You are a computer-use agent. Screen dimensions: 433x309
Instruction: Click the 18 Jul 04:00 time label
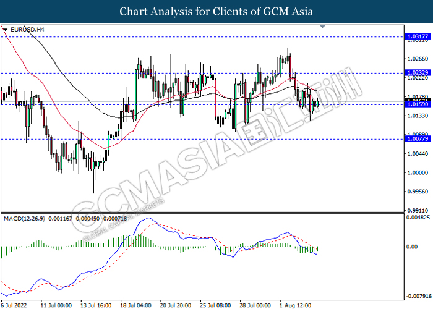[x=135, y=305]
